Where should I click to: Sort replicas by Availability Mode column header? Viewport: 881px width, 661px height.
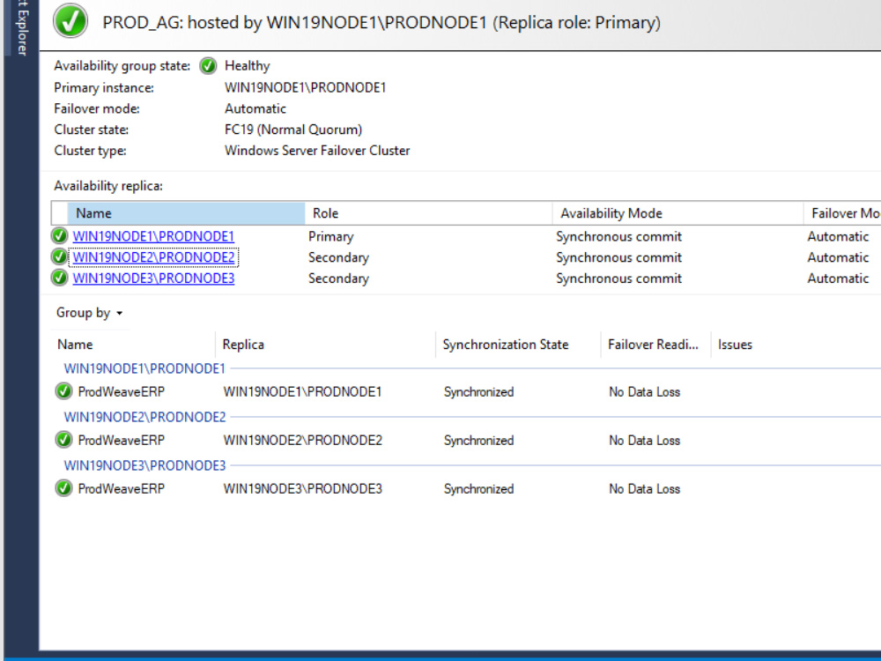(x=677, y=213)
